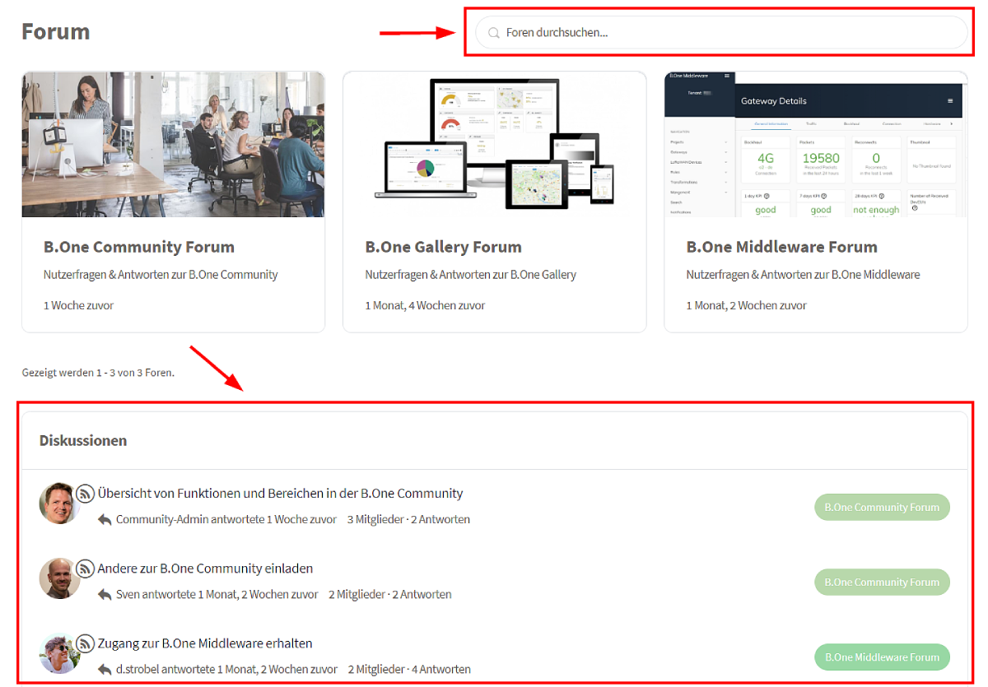Click 'd.strobel antwortete 1 Monat, 2 Wochen zuvor'
988x687 pixels.
[x=226, y=670]
